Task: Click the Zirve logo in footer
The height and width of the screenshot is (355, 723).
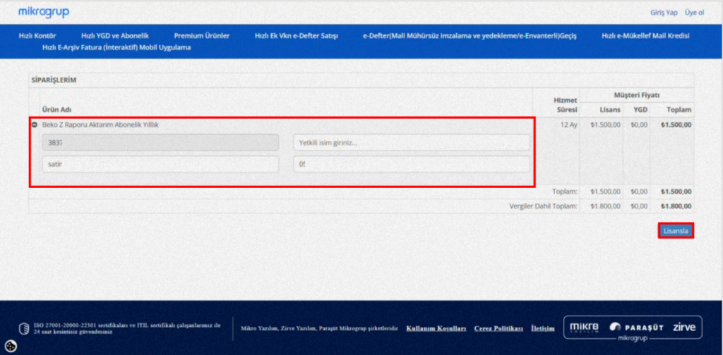Action: (683, 327)
